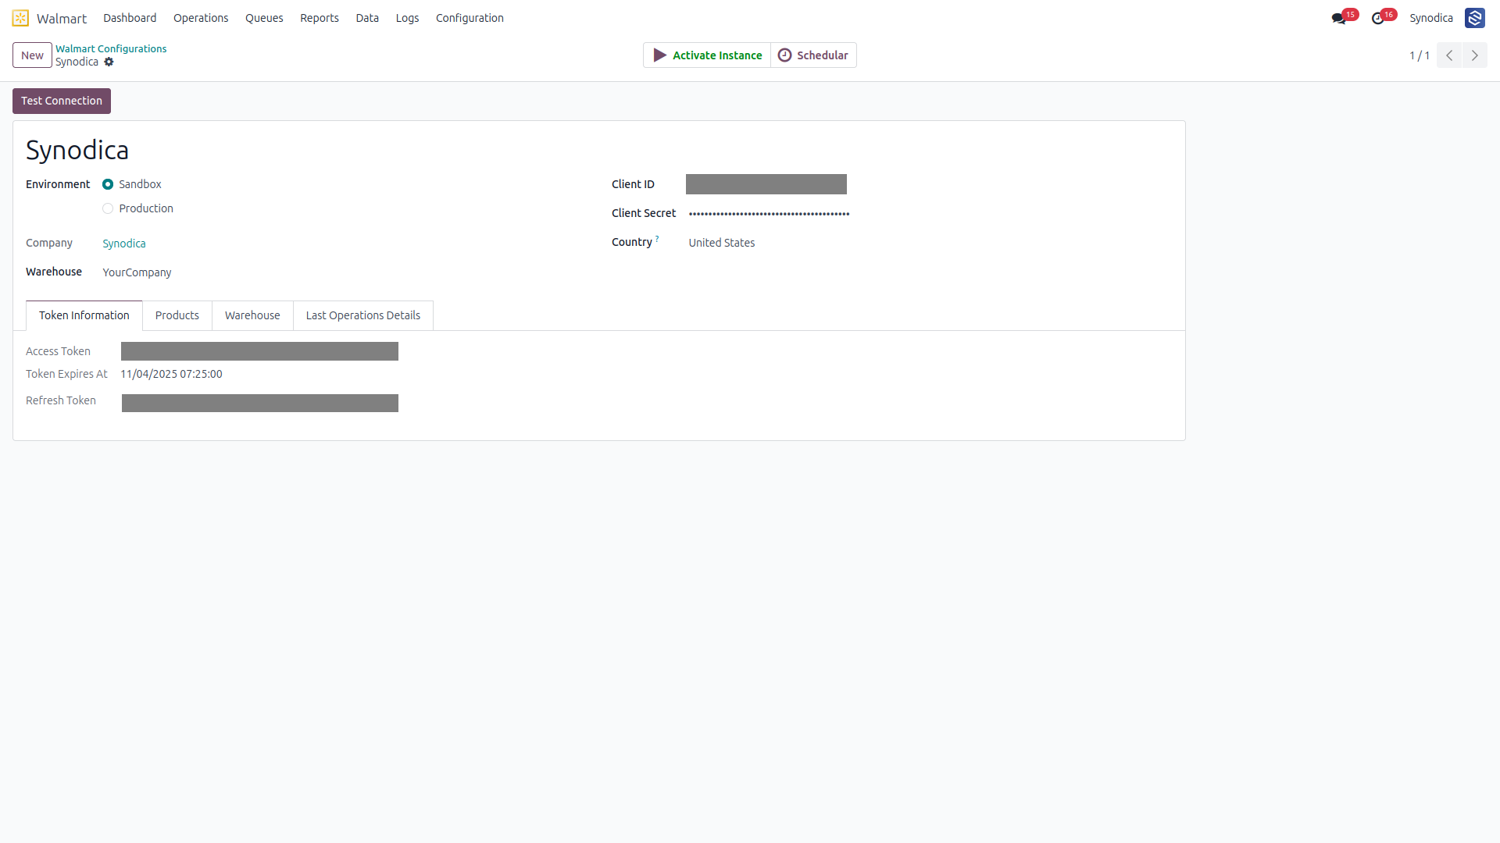Click the Refresh Token field

[260, 403]
